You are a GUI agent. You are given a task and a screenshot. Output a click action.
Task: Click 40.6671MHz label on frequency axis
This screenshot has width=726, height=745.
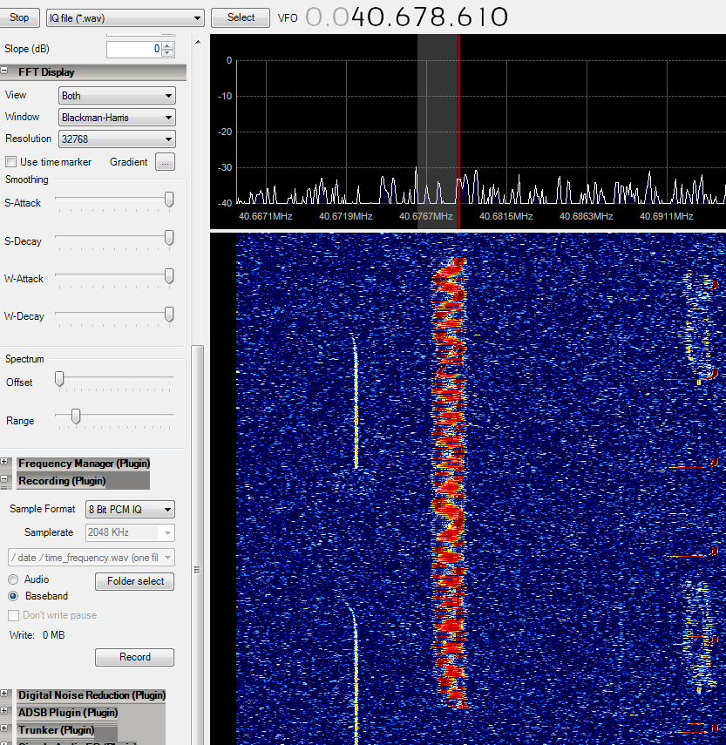click(x=265, y=216)
